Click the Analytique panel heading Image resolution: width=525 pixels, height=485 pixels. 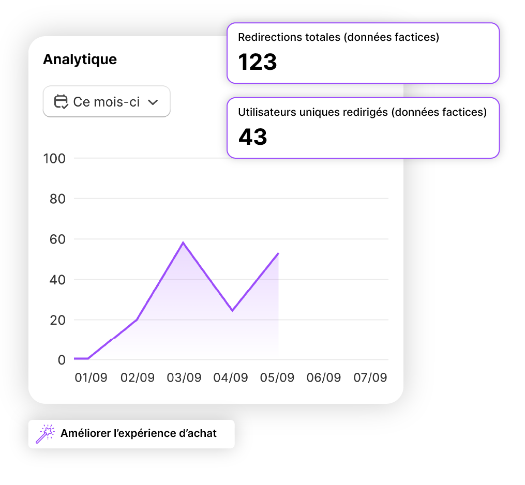pyautogui.click(x=80, y=59)
